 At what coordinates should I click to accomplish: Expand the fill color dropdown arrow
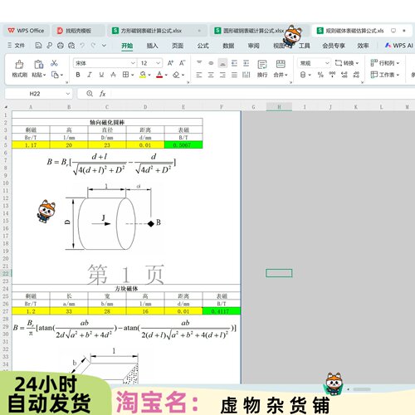[149, 75]
